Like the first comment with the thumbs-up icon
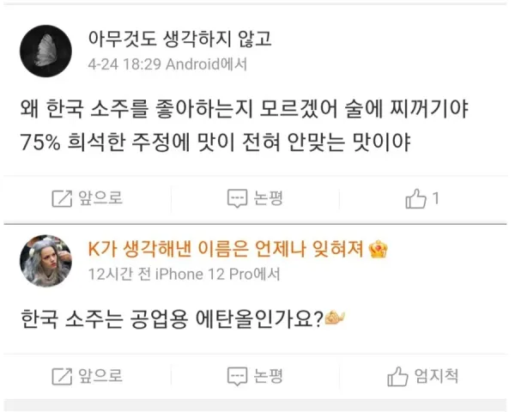The image size is (515, 412). 415,198
